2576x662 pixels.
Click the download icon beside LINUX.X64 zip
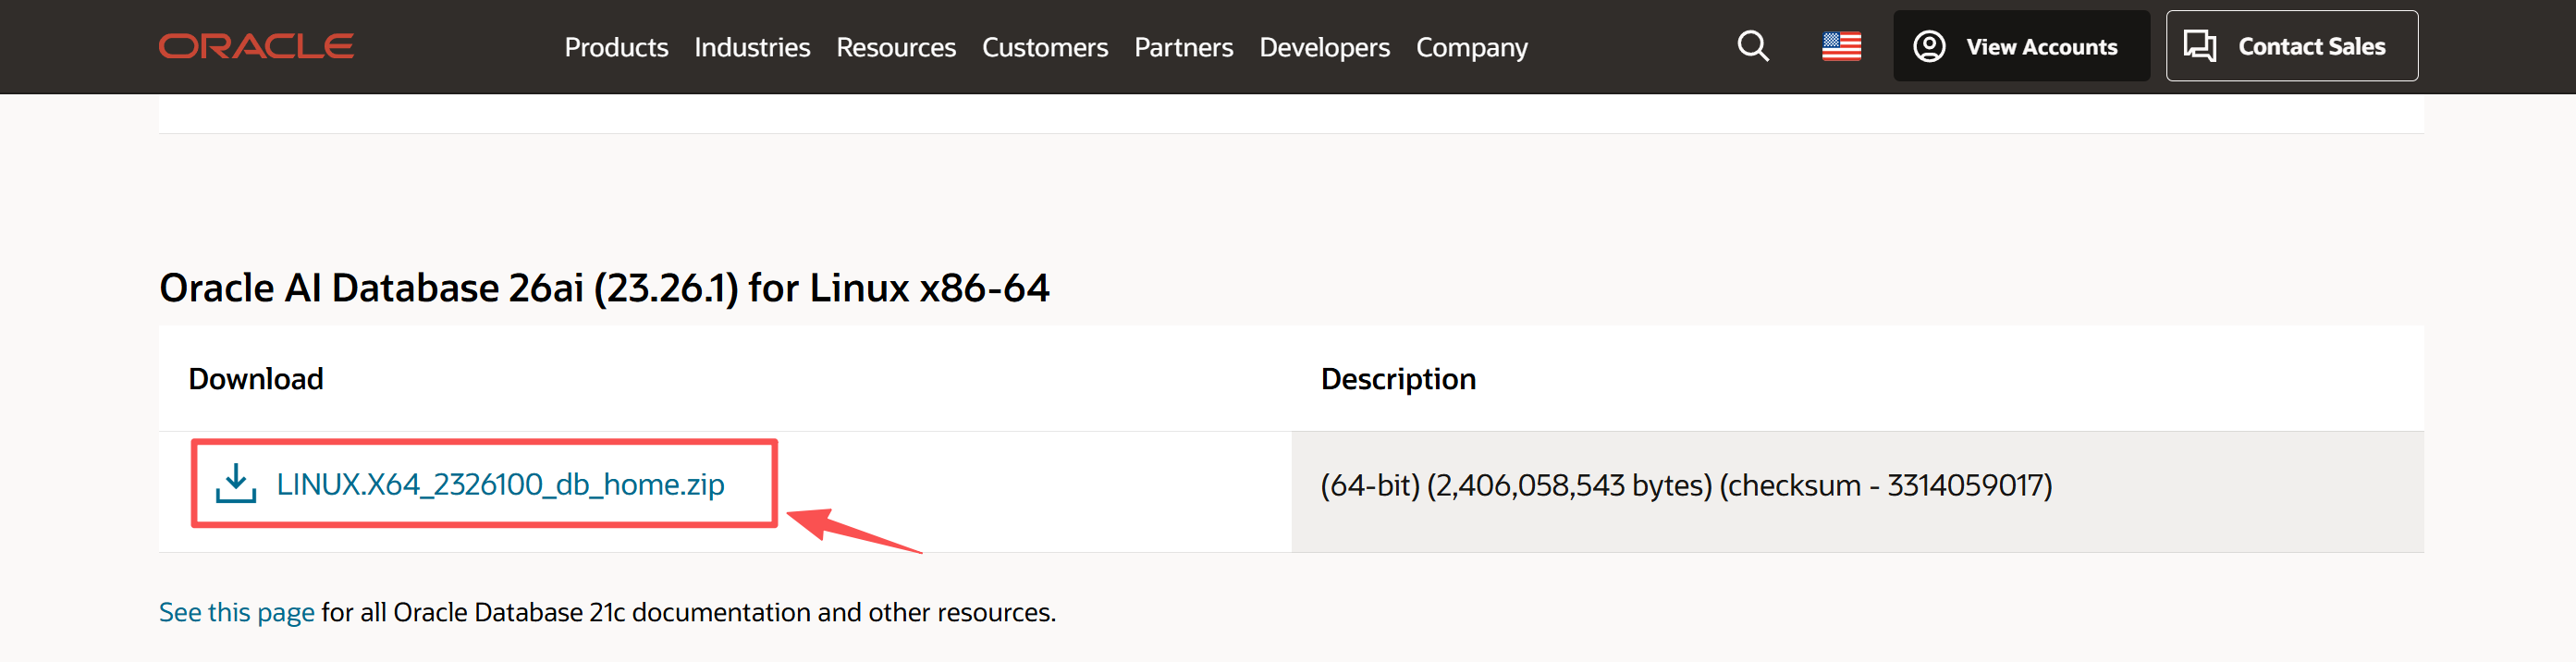(236, 483)
